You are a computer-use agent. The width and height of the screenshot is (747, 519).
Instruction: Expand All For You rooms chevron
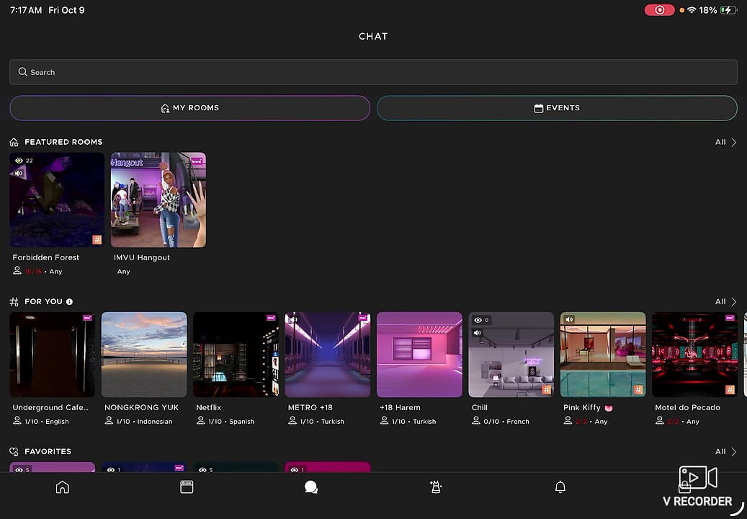click(x=733, y=302)
